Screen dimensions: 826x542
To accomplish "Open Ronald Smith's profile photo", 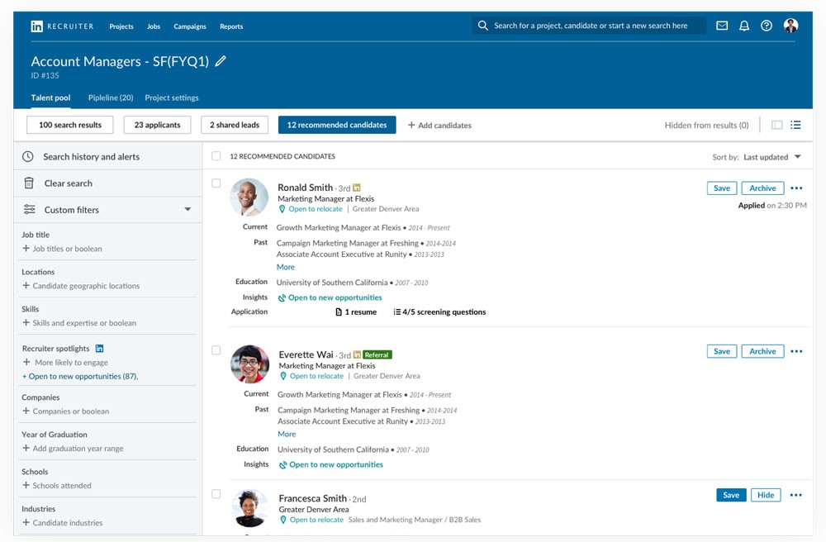I will (x=249, y=197).
